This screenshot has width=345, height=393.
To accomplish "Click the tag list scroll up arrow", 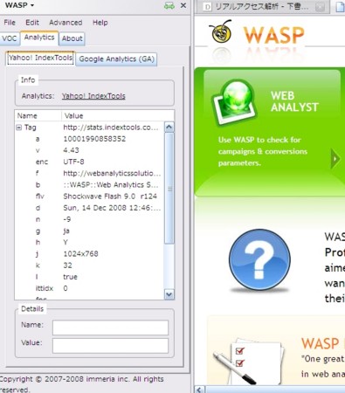I will point(169,128).
